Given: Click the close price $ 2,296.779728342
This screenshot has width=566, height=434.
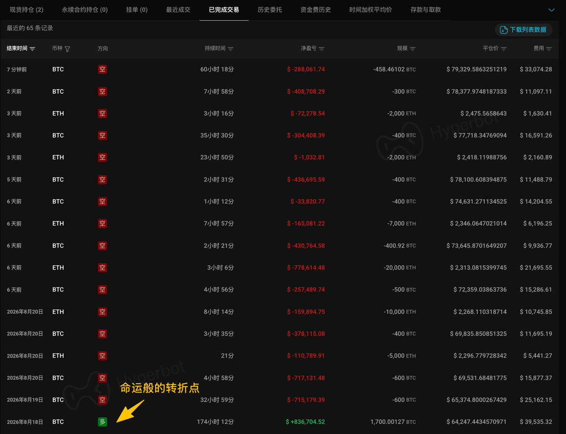Looking at the screenshot, I should 480,356.
